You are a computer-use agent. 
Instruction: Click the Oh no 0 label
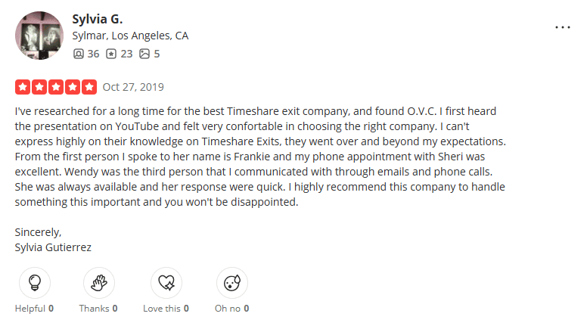point(231,309)
